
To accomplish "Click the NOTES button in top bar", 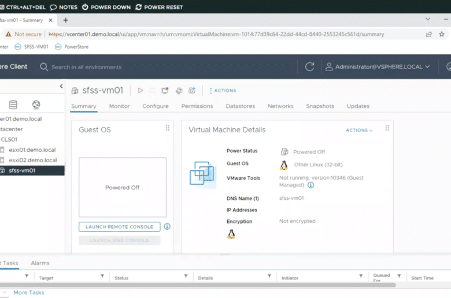I will (64, 7).
